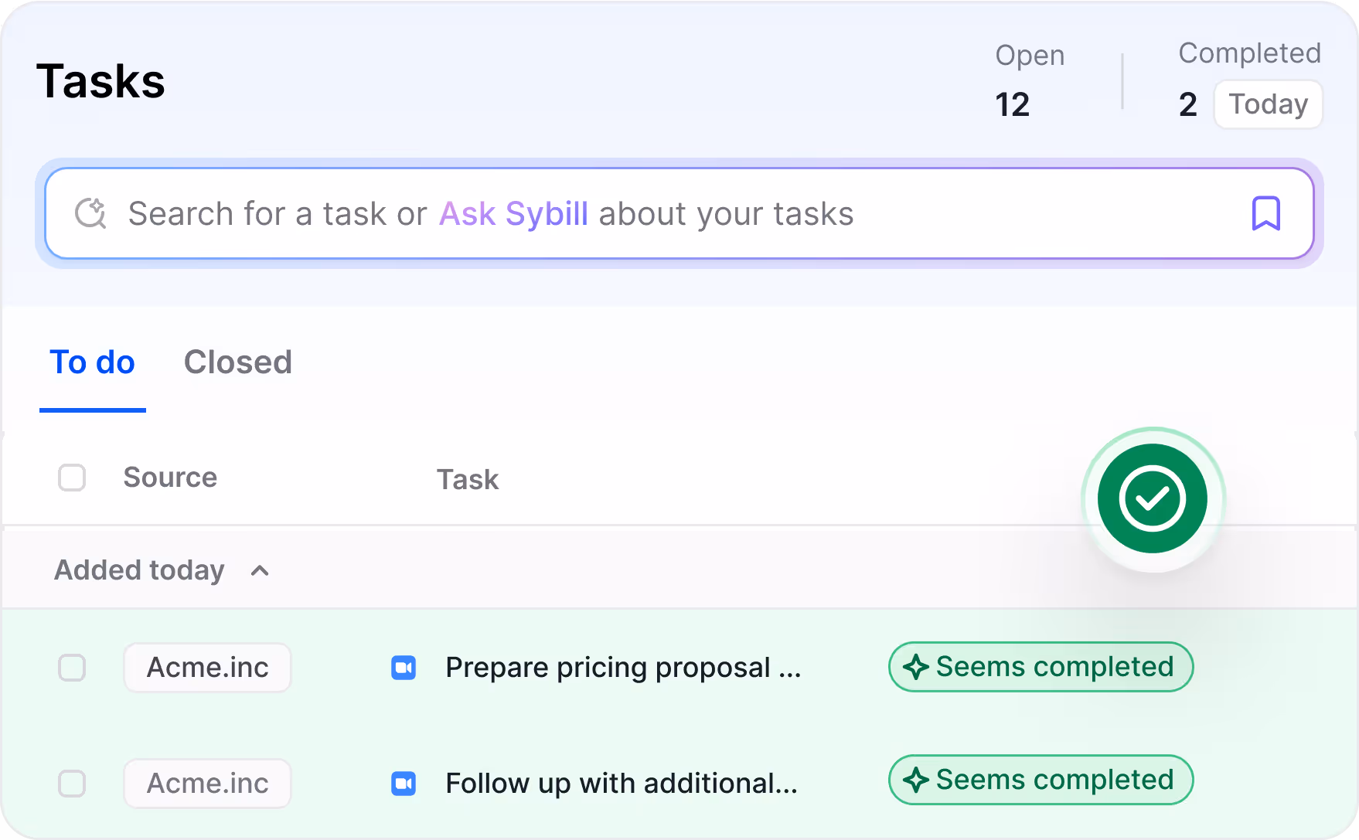Image resolution: width=1359 pixels, height=840 pixels.
Task: Open the Today completed filter dropdown
Action: [1268, 104]
